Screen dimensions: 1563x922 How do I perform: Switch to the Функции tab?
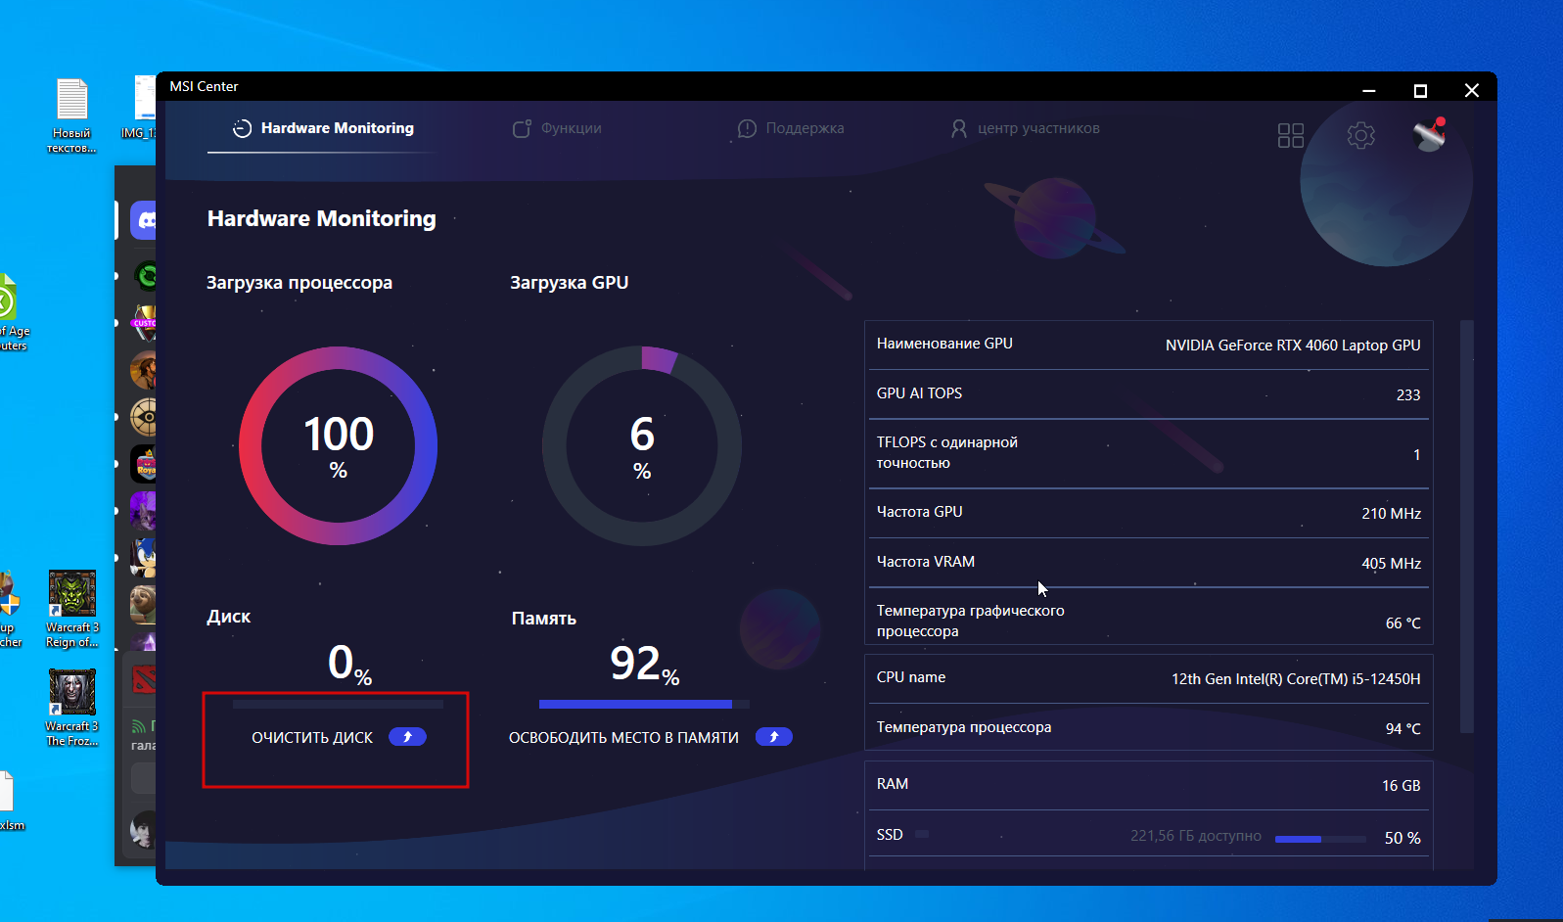click(557, 128)
